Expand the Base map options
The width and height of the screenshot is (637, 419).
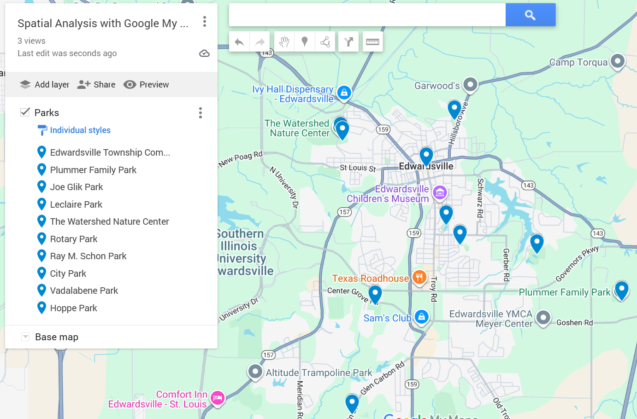(25, 337)
